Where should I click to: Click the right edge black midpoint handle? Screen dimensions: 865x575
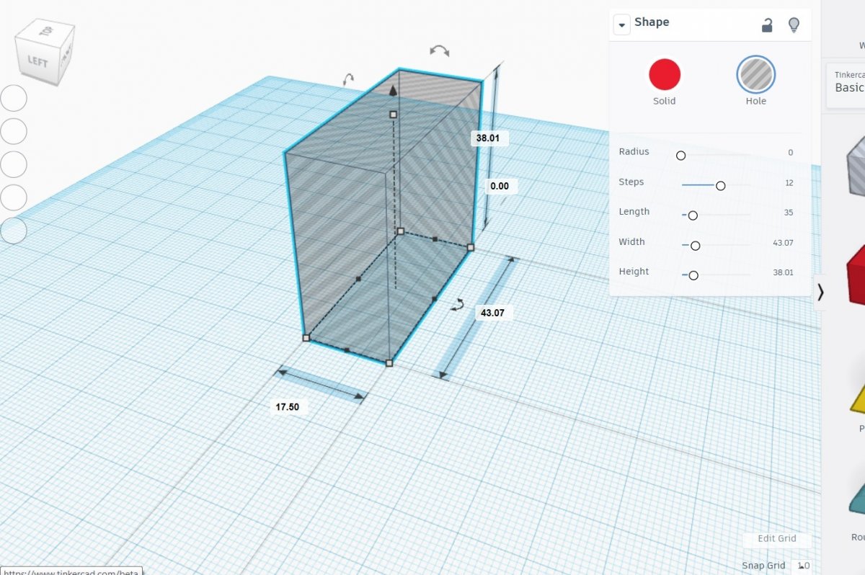(434, 299)
